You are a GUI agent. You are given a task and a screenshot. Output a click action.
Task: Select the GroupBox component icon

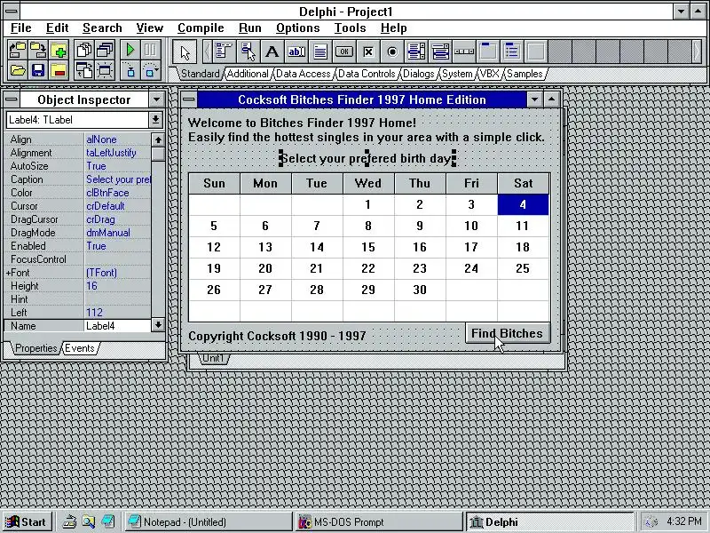[x=488, y=52]
